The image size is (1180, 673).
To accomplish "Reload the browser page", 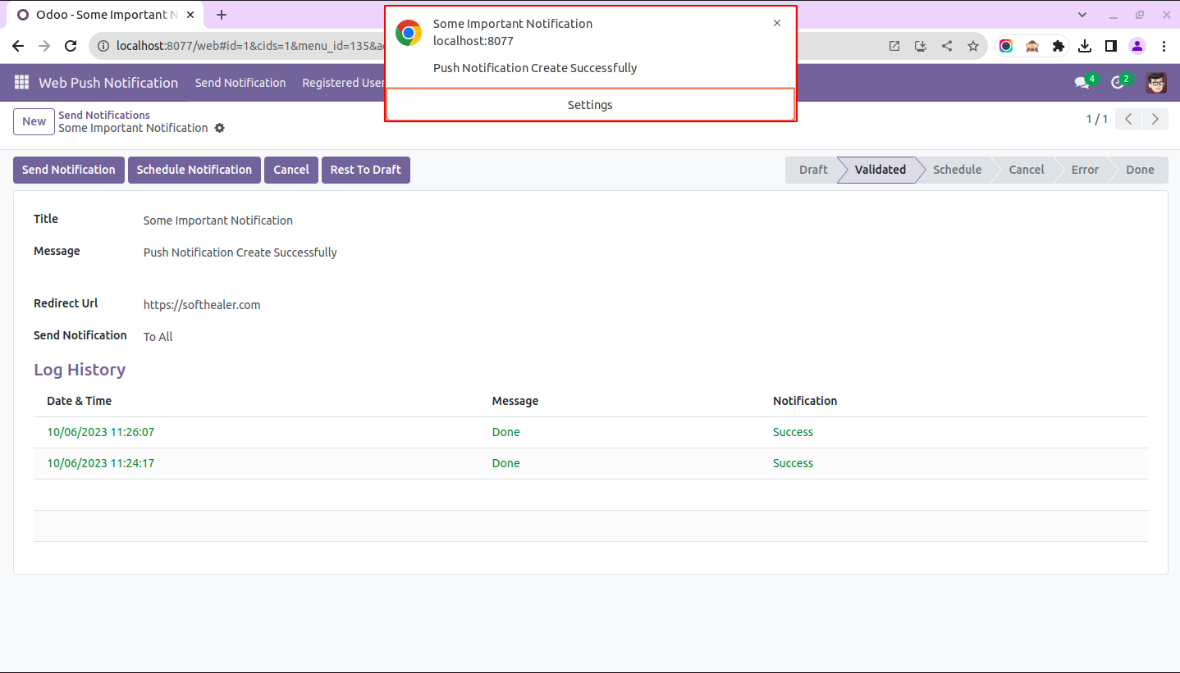I will (x=71, y=46).
